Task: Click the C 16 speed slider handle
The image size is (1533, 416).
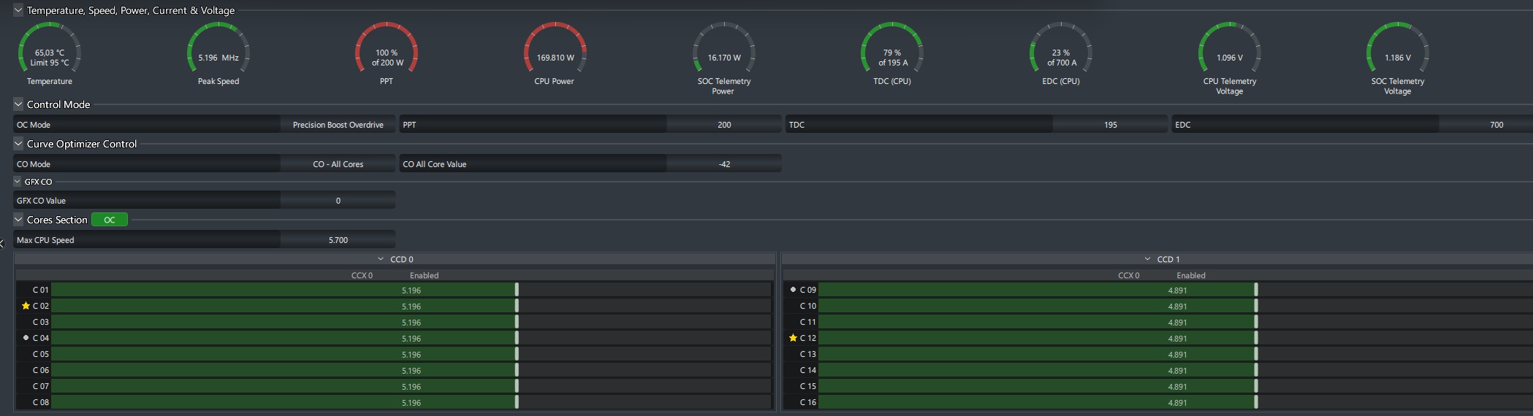Action: click(1256, 402)
